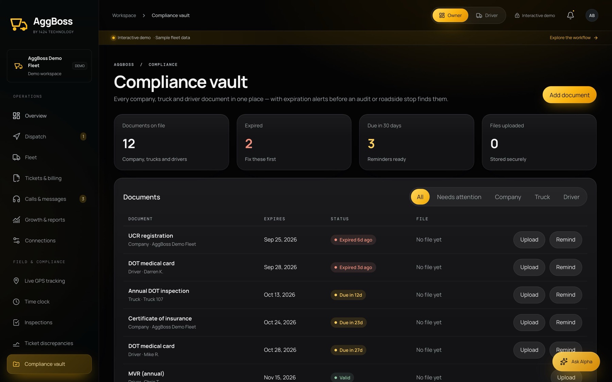Viewport: 612px width, 382px height.
Task: Click the Connections sliders icon
Action: click(16, 240)
